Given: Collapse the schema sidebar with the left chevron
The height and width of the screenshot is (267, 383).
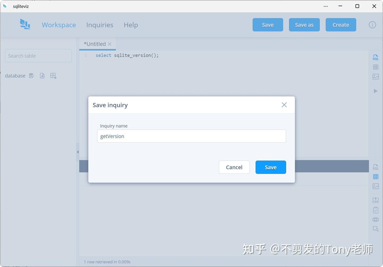Looking at the screenshot, I should coord(77,152).
